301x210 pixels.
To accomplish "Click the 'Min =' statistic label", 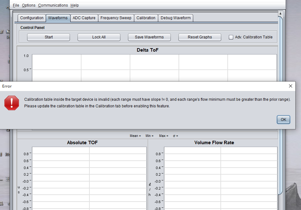I will coord(149,136).
